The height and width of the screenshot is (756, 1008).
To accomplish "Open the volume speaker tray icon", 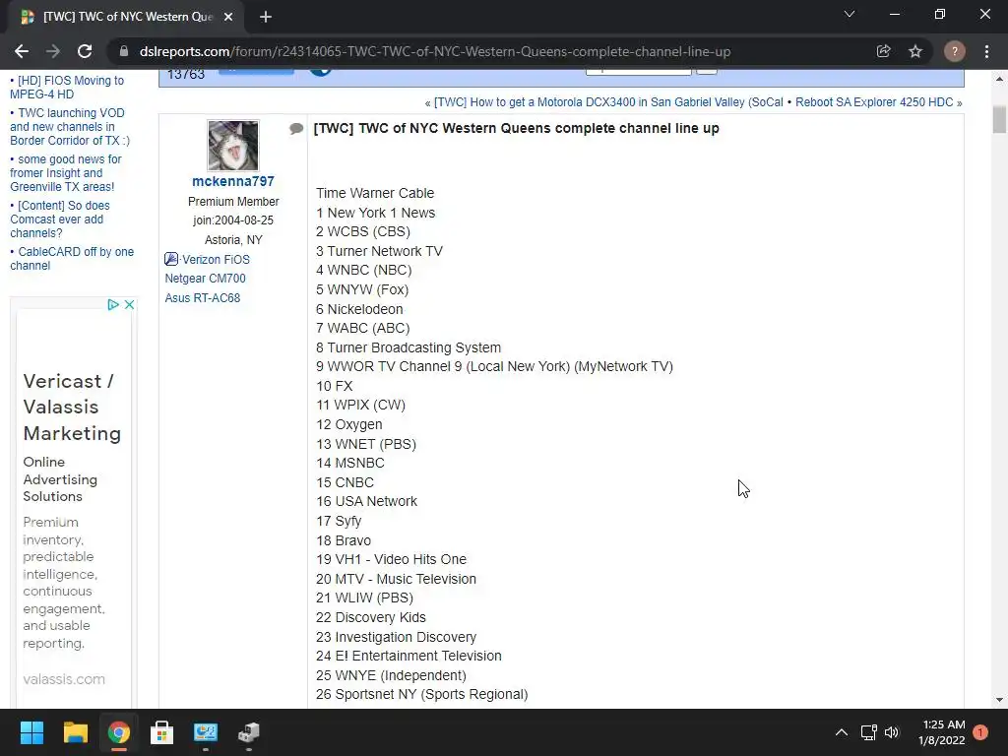I will (892, 732).
